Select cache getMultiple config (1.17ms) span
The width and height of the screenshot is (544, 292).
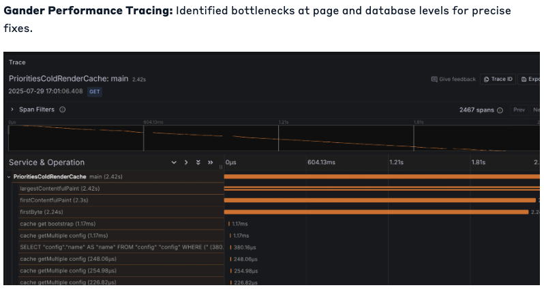click(x=121, y=236)
